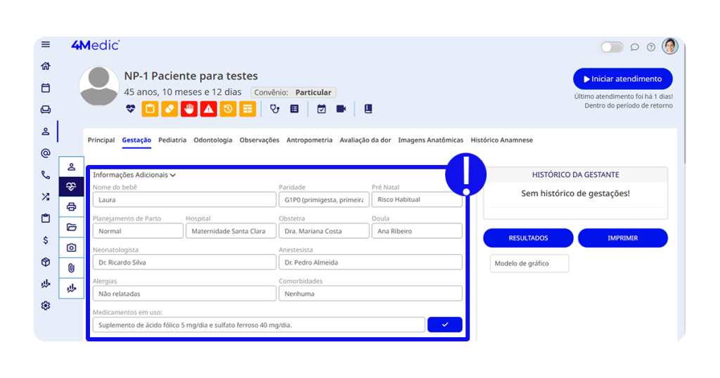Switch to the Pediatria tab

172,140
